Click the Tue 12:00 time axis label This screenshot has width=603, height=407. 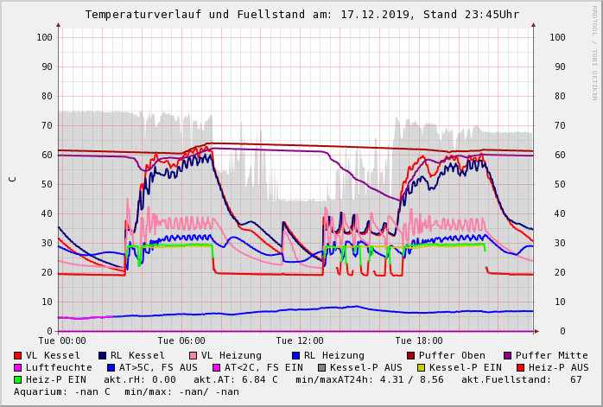point(300,340)
